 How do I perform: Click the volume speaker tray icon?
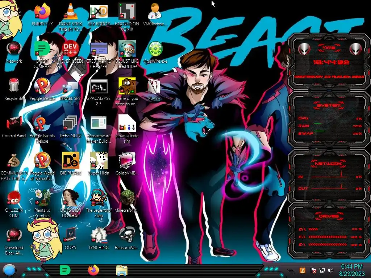tap(330, 270)
